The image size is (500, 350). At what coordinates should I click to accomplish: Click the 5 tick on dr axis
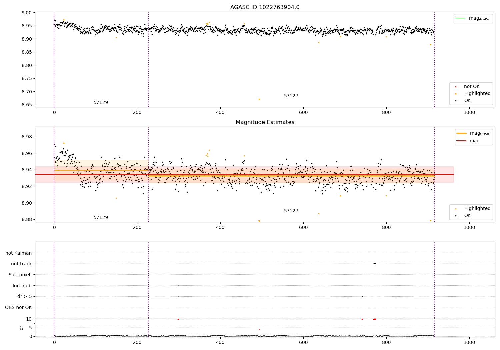tap(31, 328)
